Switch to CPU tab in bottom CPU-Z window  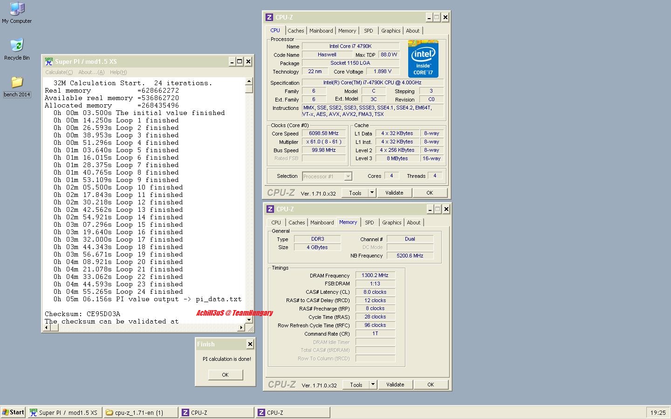pos(276,223)
